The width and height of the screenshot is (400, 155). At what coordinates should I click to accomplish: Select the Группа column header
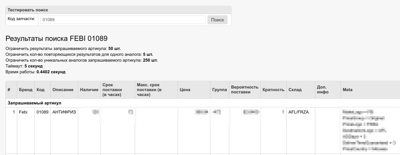pyautogui.click(x=219, y=90)
